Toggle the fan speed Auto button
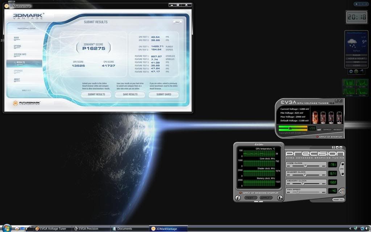The image size is (371, 232). click(342, 191)
